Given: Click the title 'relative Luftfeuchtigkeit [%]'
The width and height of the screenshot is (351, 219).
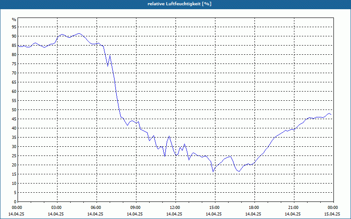Looking at the screenshot, I should tap(179, 4).
